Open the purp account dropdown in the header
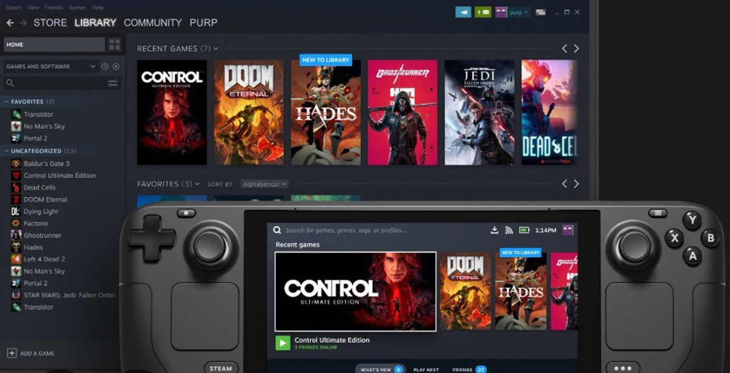The height and width of the screenshot is (373, 730). tap(520, 12)
